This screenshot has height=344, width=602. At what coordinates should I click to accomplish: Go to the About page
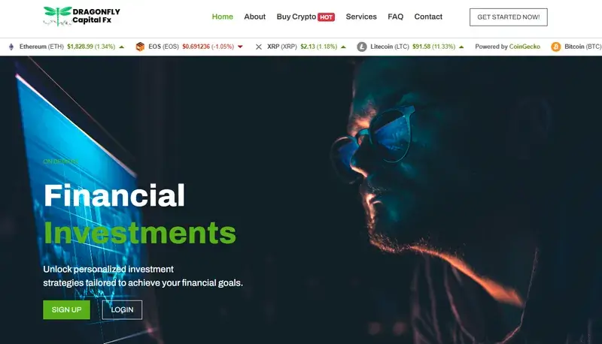point(254,17)
